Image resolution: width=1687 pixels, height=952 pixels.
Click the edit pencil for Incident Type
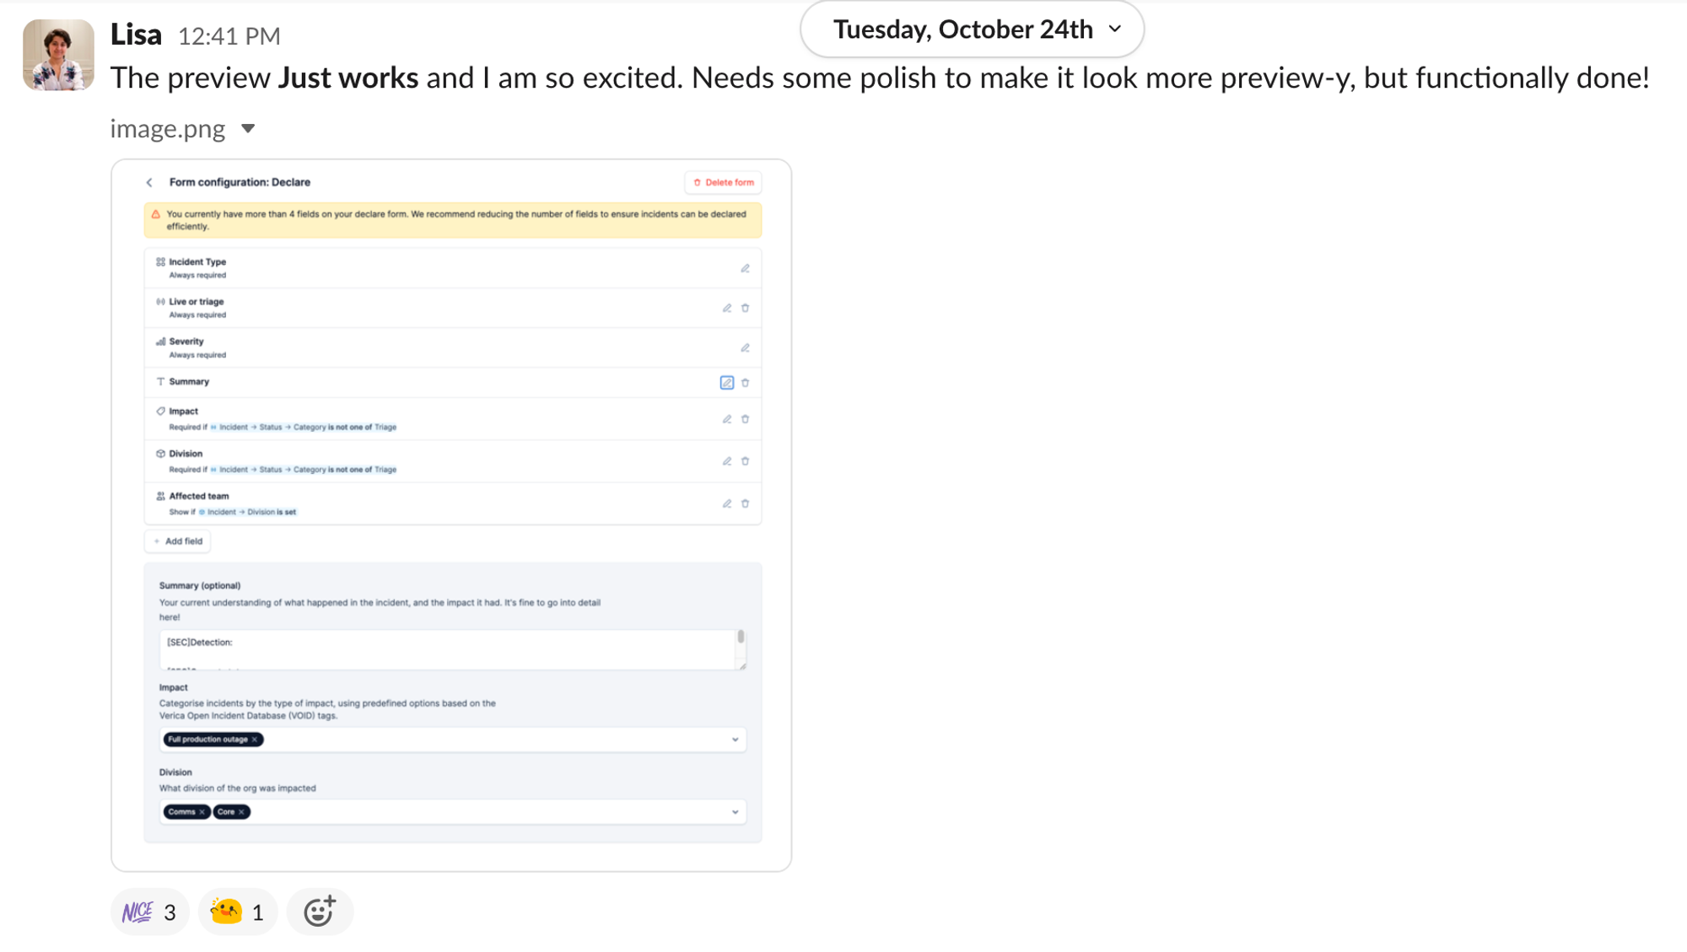point(746,268)
